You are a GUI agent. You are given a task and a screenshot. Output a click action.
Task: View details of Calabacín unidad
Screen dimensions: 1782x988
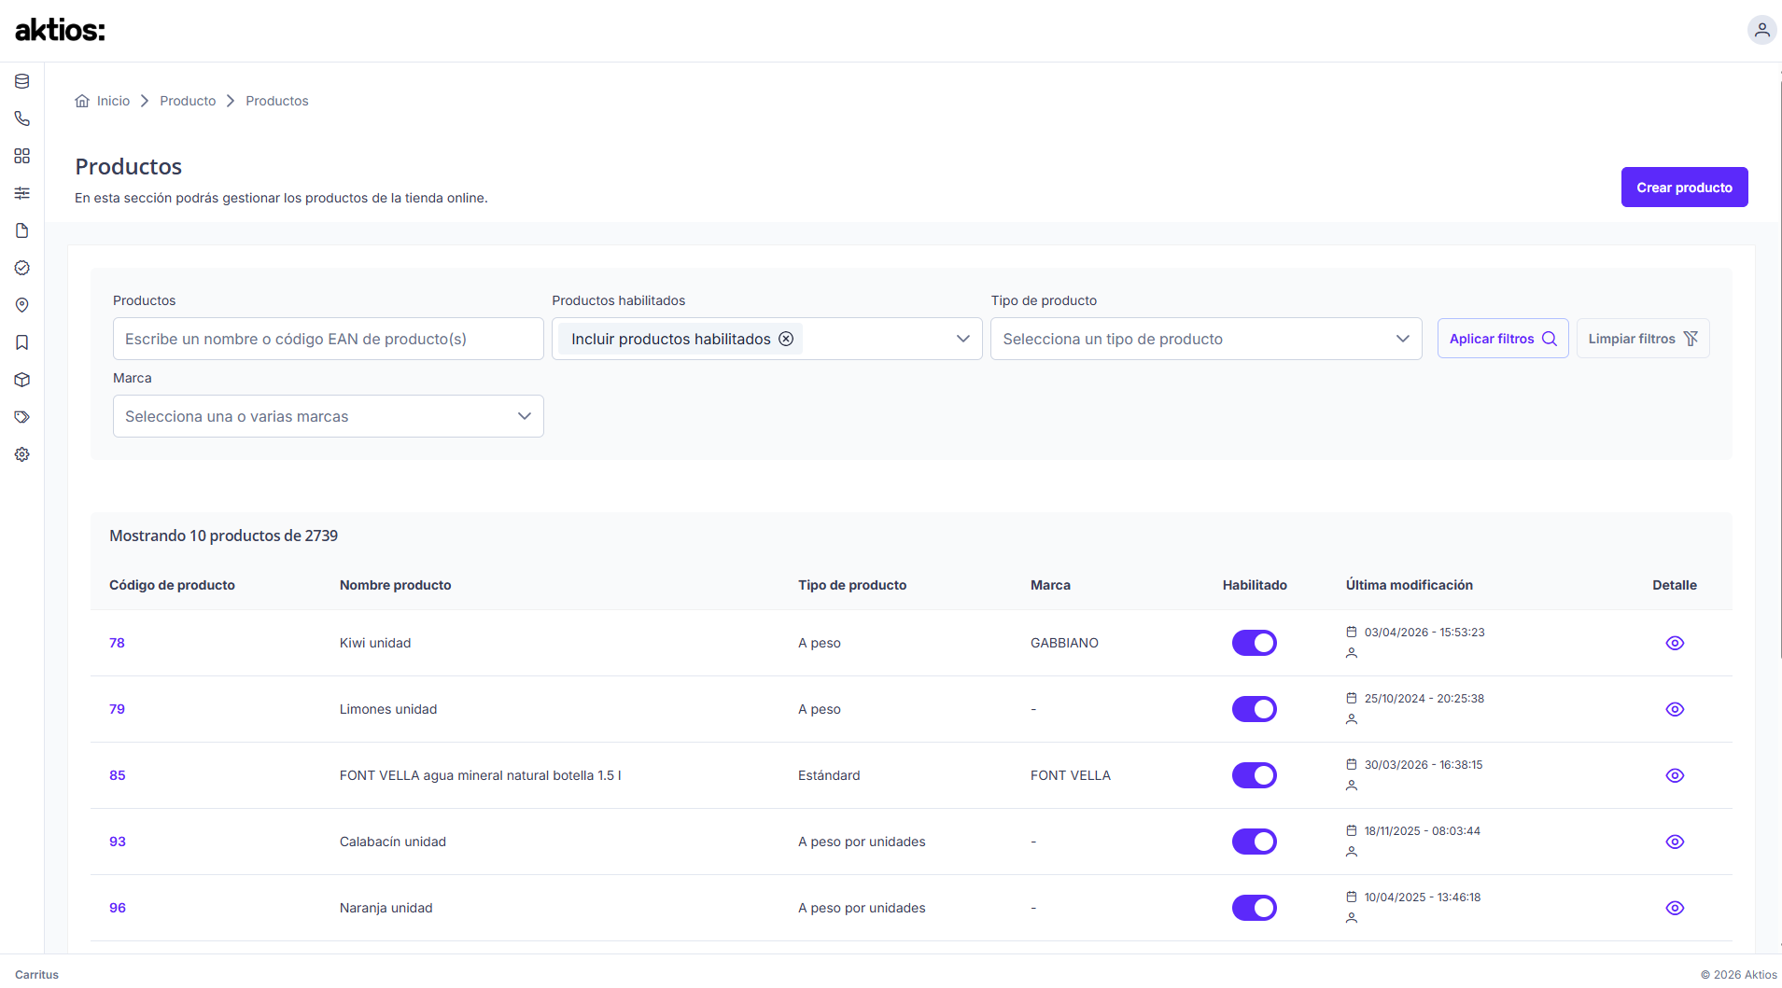pyautogui.click(x=1675, y=842)
